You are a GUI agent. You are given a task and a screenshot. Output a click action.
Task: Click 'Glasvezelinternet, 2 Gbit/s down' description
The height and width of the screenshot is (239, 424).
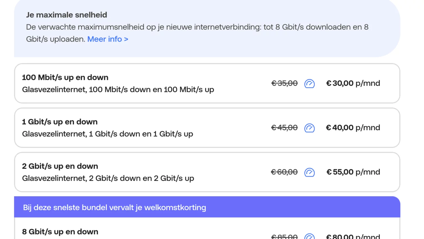(108, 178)
